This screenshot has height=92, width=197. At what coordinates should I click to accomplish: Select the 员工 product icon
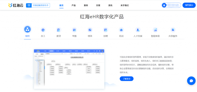43,30
